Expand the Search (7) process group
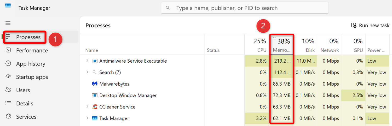 pos(87,72)
